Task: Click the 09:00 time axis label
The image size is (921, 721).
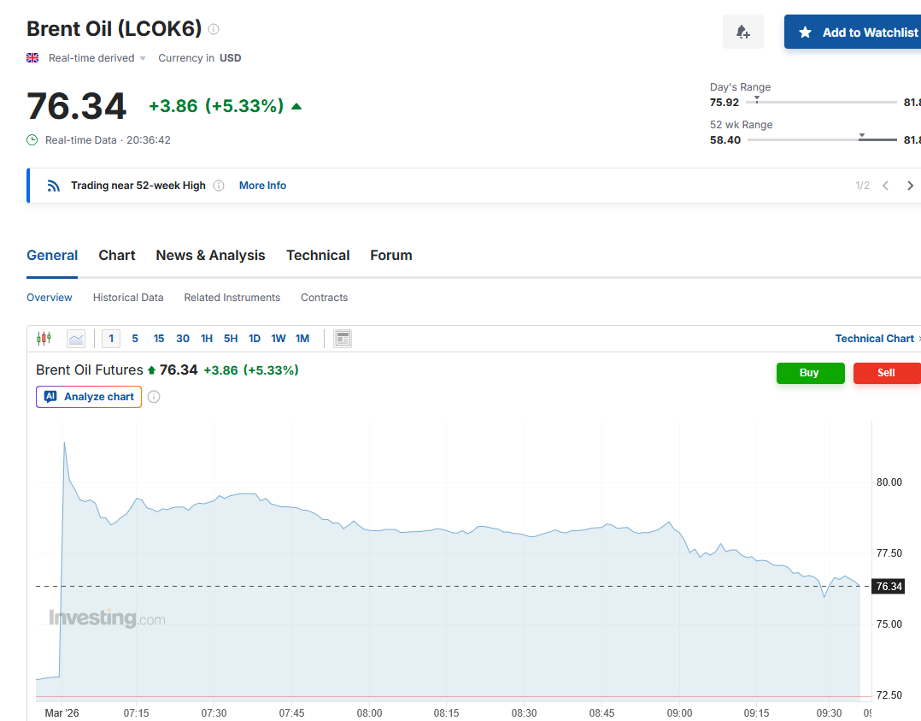Action: click(679, 712)
